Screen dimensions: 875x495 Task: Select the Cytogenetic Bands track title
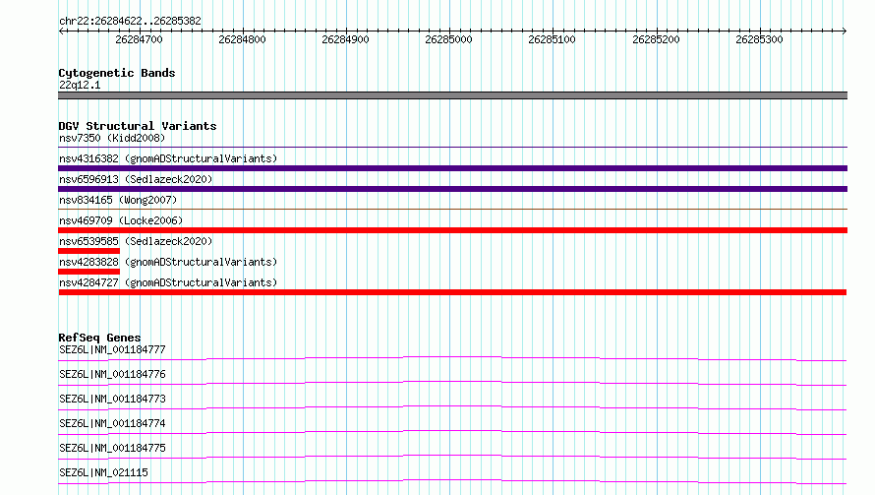click(117, 73)
